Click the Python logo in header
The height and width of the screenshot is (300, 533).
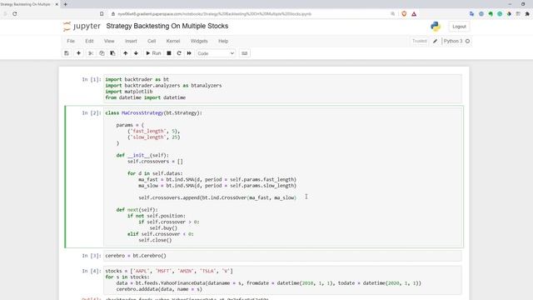pyautogui.click(x=436, y=27)
